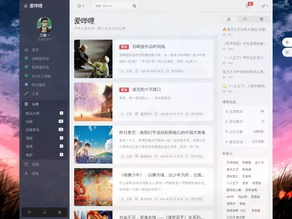Click the 宫崎骏 tag in tag cloud
The width and height of the screenshot is (292, 219).
tap(247, 162)
